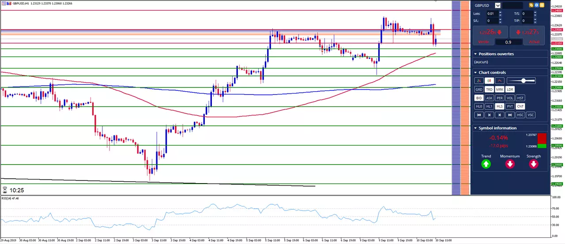This screenshot has height=244, width=565.
Task: Collapse the Chart controls section
Action: coord(475,72)
